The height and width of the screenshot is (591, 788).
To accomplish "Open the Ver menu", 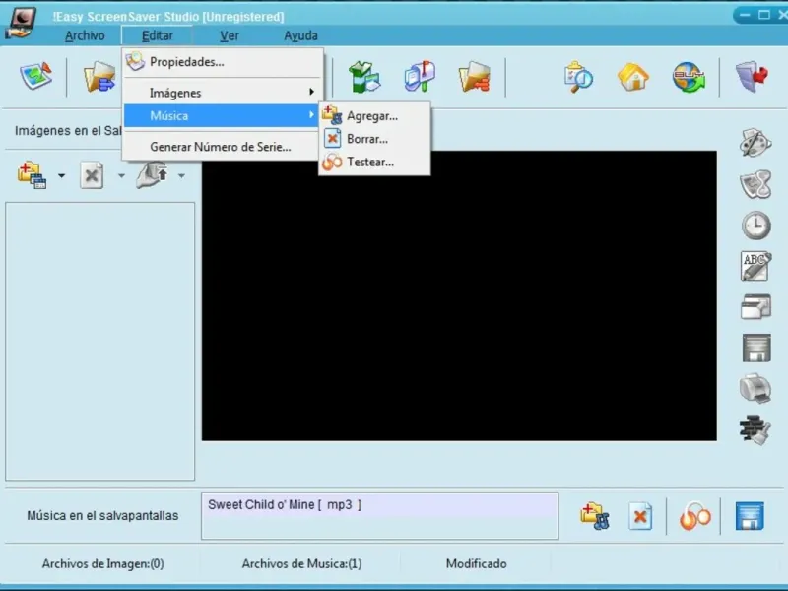I will [x=230, y=35].
